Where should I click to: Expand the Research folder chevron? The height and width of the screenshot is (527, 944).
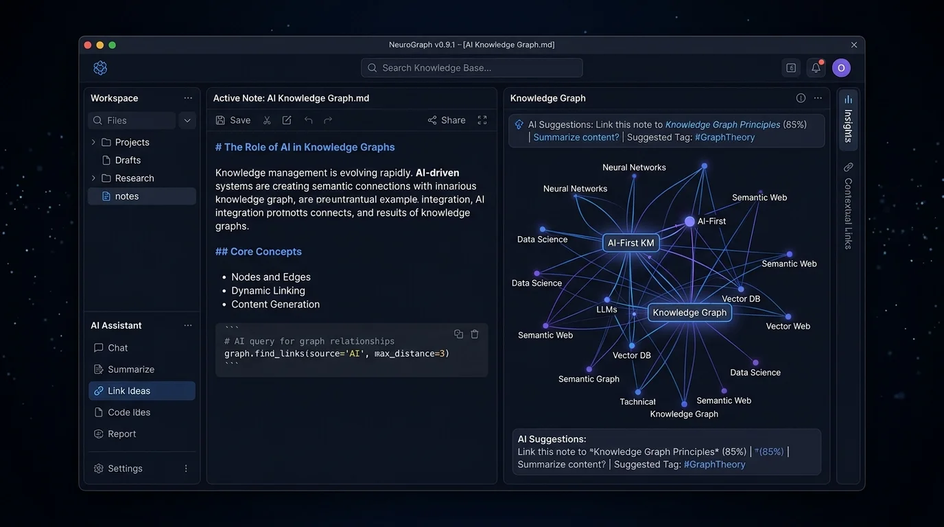point(93,178)
